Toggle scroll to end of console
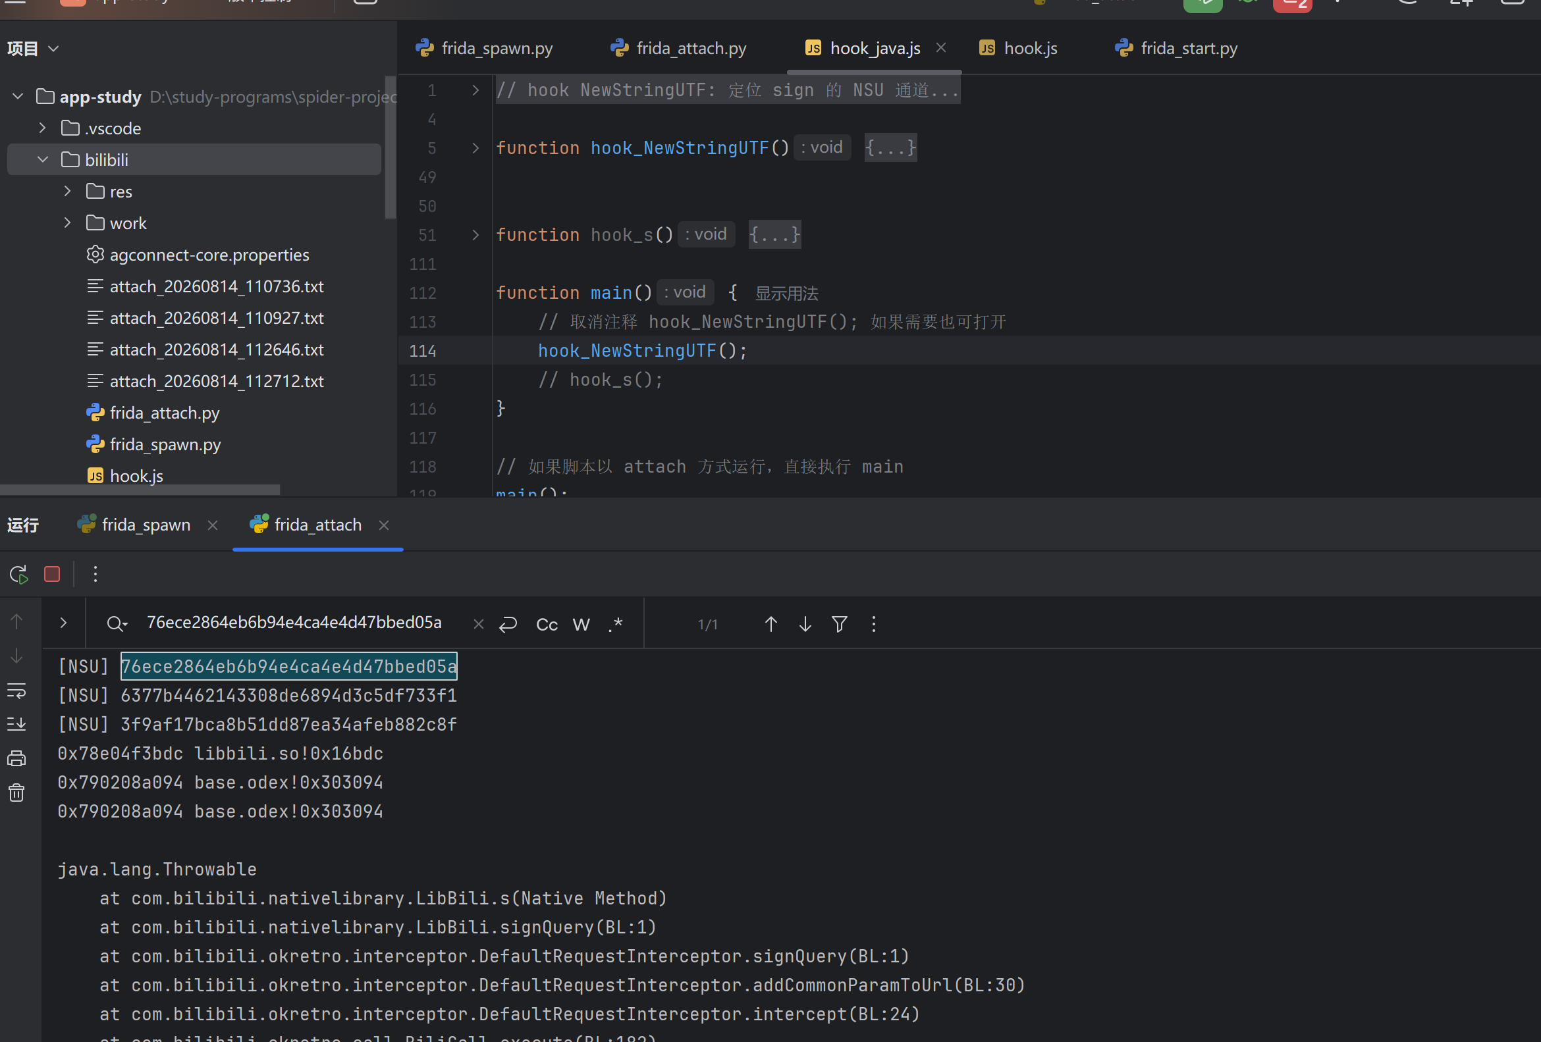The width and height of the screenshot is (1541, 1042). click(x=16, y=724)
